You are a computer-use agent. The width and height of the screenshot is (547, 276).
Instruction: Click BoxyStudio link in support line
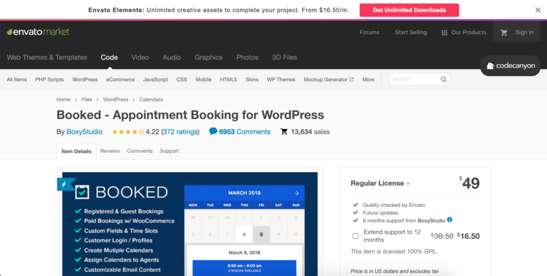(x=431, y=220)
